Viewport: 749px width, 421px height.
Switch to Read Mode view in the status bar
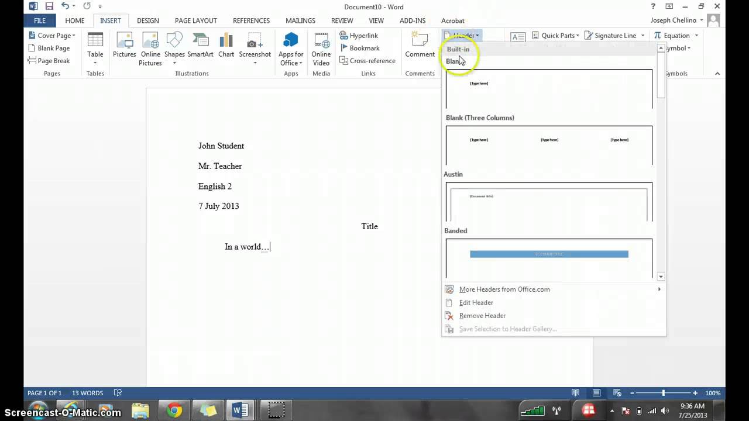[575, 393]
